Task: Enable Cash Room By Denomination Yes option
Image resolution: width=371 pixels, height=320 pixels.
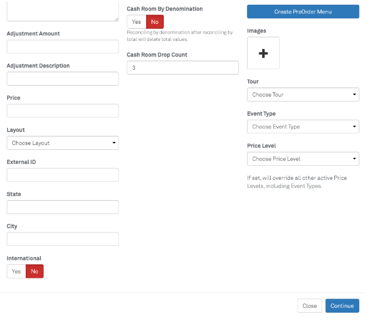Action: (x=136, y=21)
